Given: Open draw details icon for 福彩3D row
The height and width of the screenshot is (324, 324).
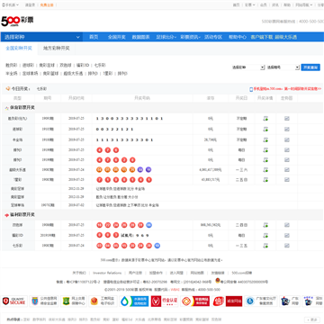Looking at the screenshot, I should pos(265,236).
